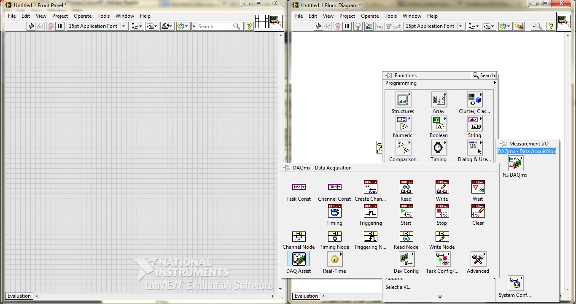Screen dimensions: 576x304
Task: Abort execution in Front Panel toolbar
Action: click(x=51, y=26)
